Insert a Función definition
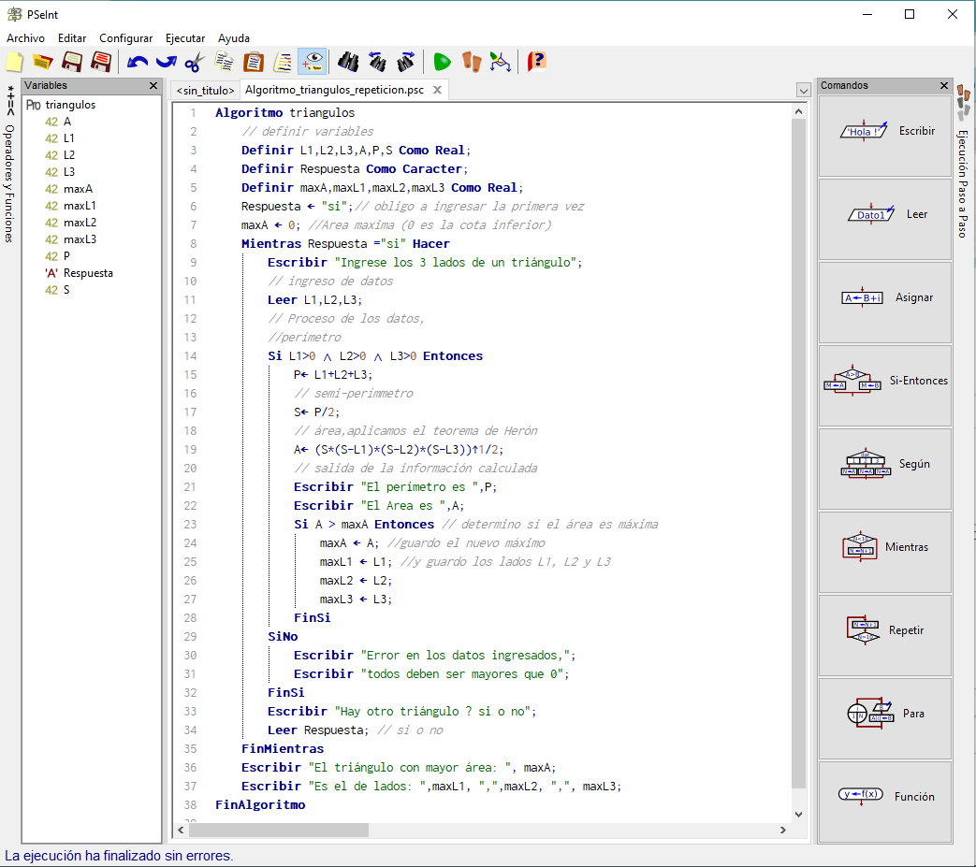 point(885,802)
